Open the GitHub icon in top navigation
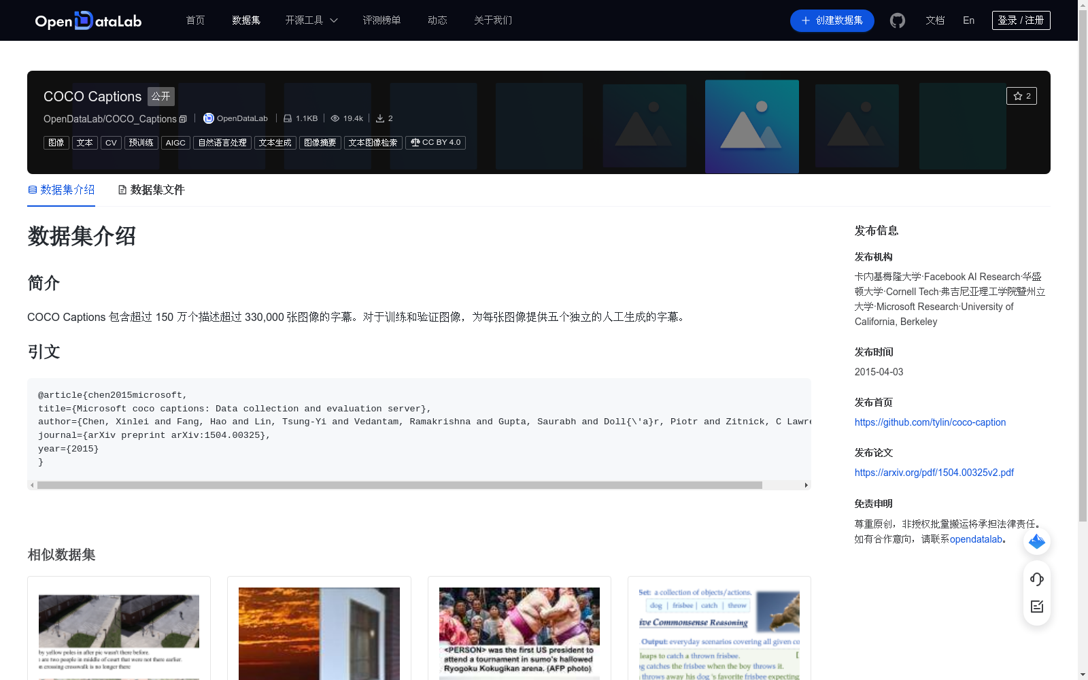The height and width of the screenshot is (680, 1088). click(x=897, y=20)
